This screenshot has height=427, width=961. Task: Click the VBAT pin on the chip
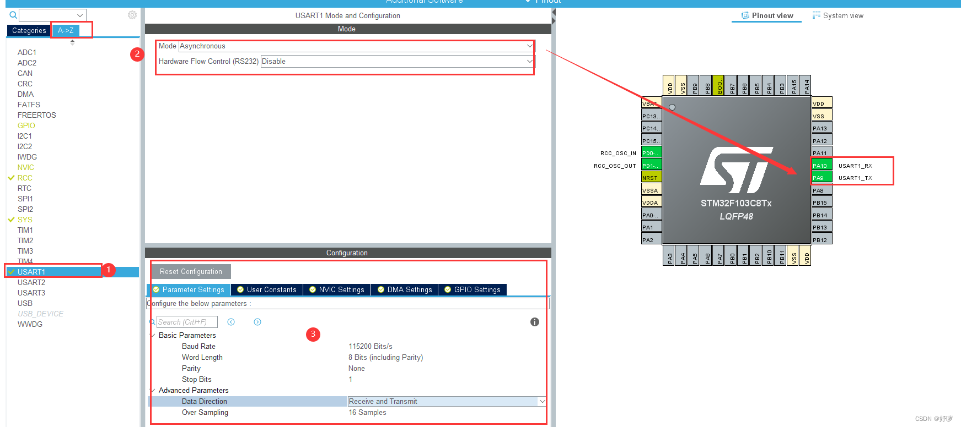tap(651, 103)
